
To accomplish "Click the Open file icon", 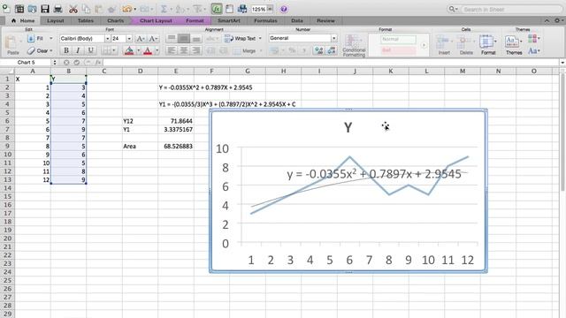I will 32,9.
